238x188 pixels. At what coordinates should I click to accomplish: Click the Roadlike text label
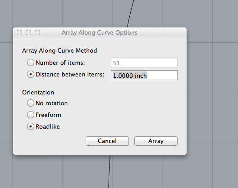(48, 126)
